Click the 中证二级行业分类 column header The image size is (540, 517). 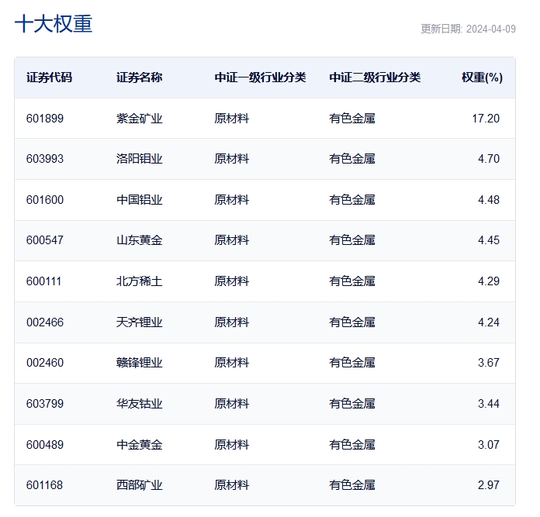[x=375, y=78]
